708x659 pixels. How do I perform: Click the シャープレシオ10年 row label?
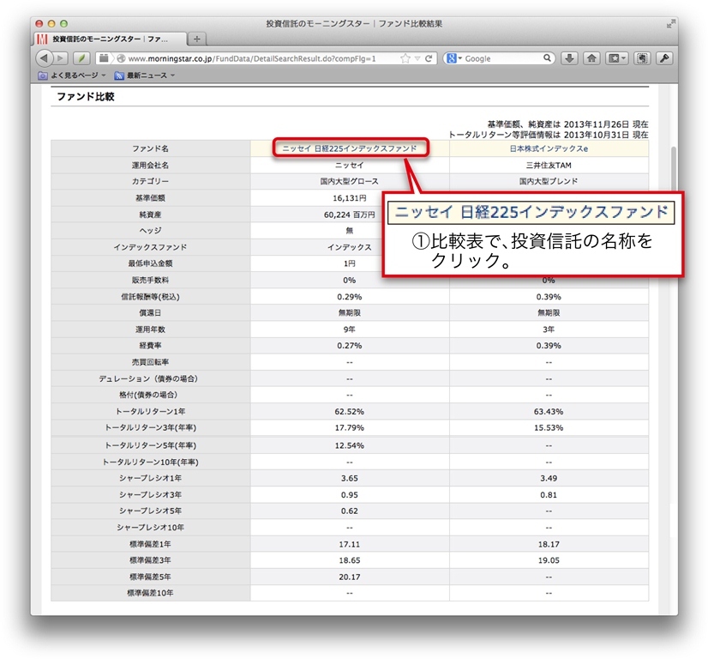click(150, 527)
